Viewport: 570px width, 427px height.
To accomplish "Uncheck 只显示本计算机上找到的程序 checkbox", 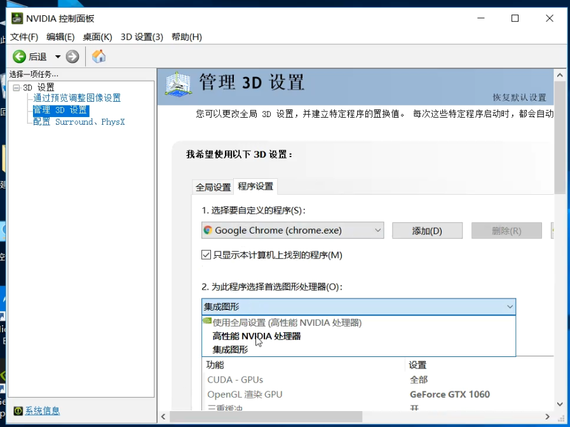I will (207, 255).
